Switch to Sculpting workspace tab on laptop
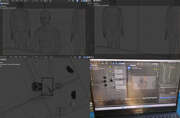The width and height of the screenshot is (180, 118). pos(115,62)
